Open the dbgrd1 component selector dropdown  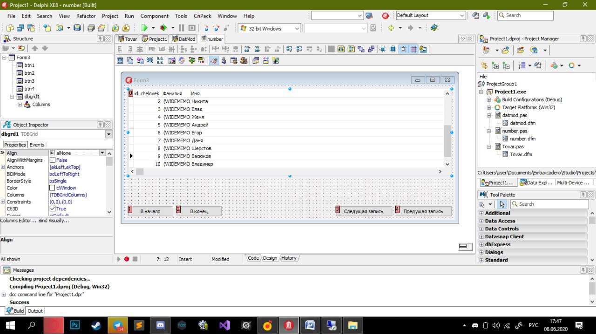[109, 134]
